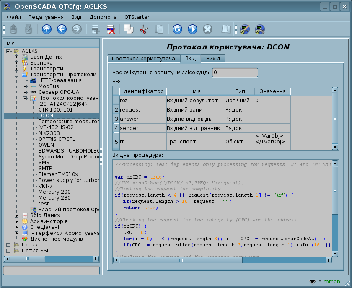
Task: Click the Add item toolbar icon
Action: 96,29
